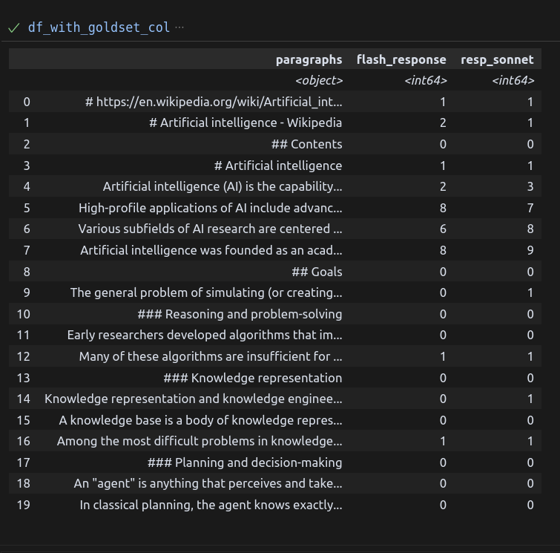
Task: Open the df_with_goldset_col variable name
Action: (x=99, y=27)
